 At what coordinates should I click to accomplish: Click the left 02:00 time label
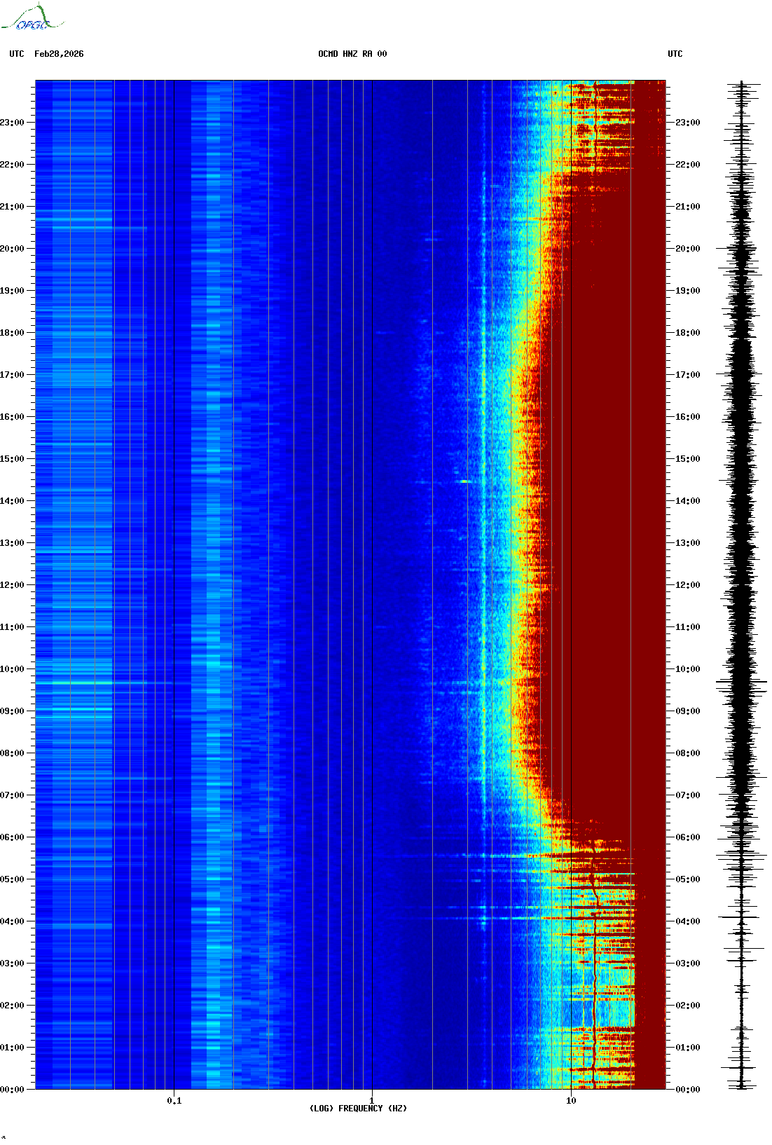click(12, 1006)
